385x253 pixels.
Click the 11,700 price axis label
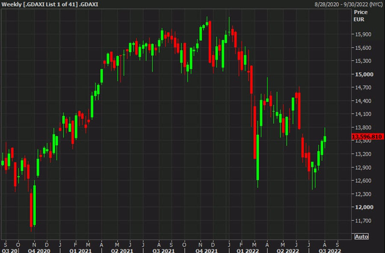(363, 220)
